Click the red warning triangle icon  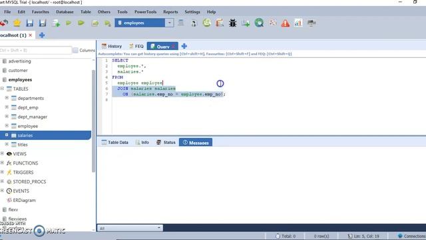coord(286,23)
